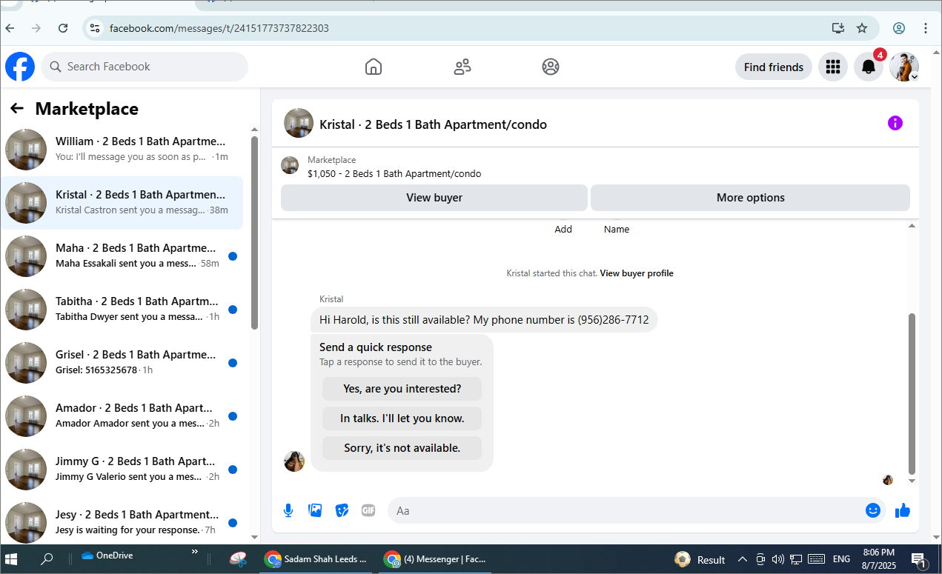This screenshot has height=574, width=942.
Task: View site information icon in address bar
Action: [94, 28]
